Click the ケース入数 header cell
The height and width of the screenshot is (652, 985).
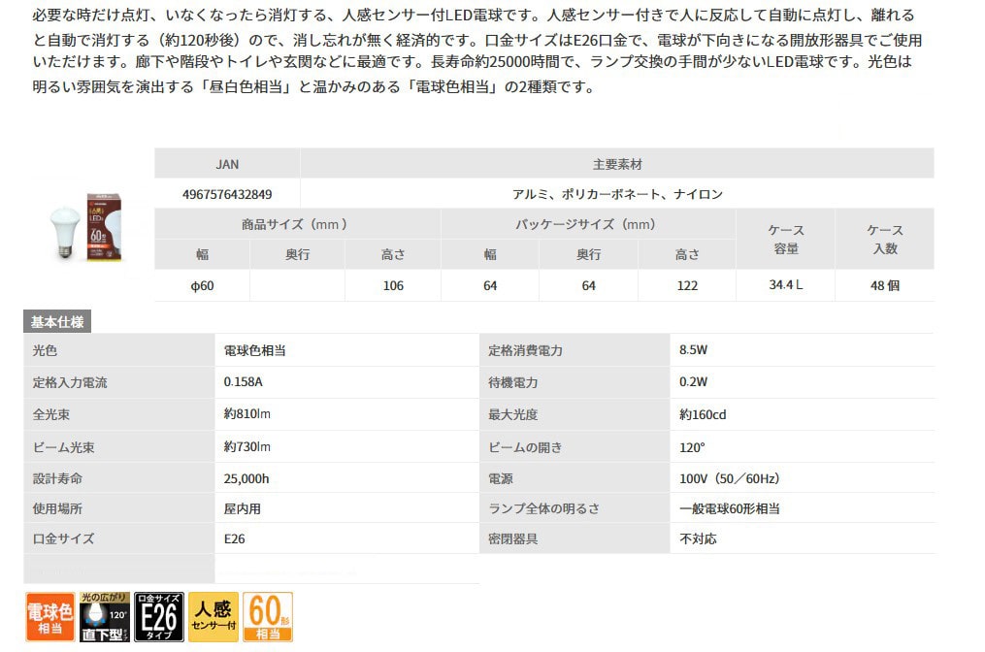(x=884, y=239)
